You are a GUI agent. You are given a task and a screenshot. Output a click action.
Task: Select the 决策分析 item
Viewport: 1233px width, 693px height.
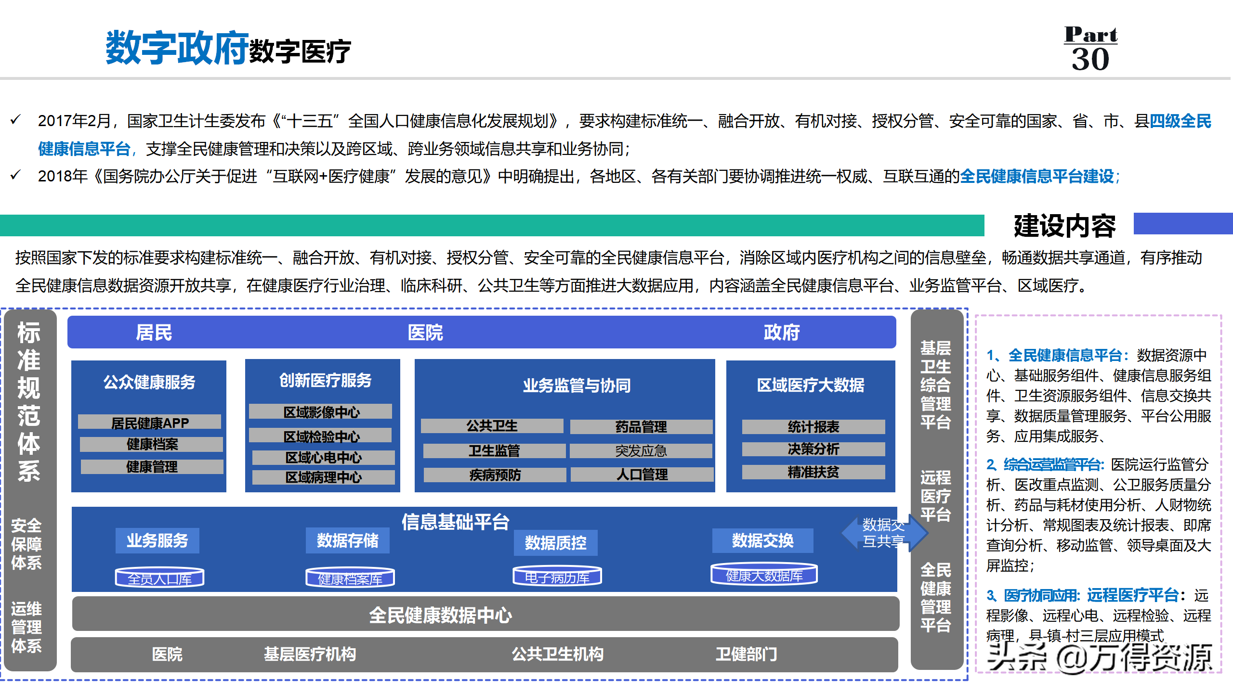pos(813,449)
